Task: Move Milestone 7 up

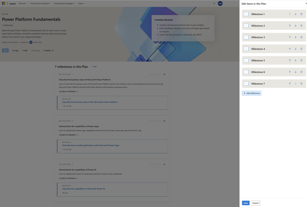Action: (290, 83)
